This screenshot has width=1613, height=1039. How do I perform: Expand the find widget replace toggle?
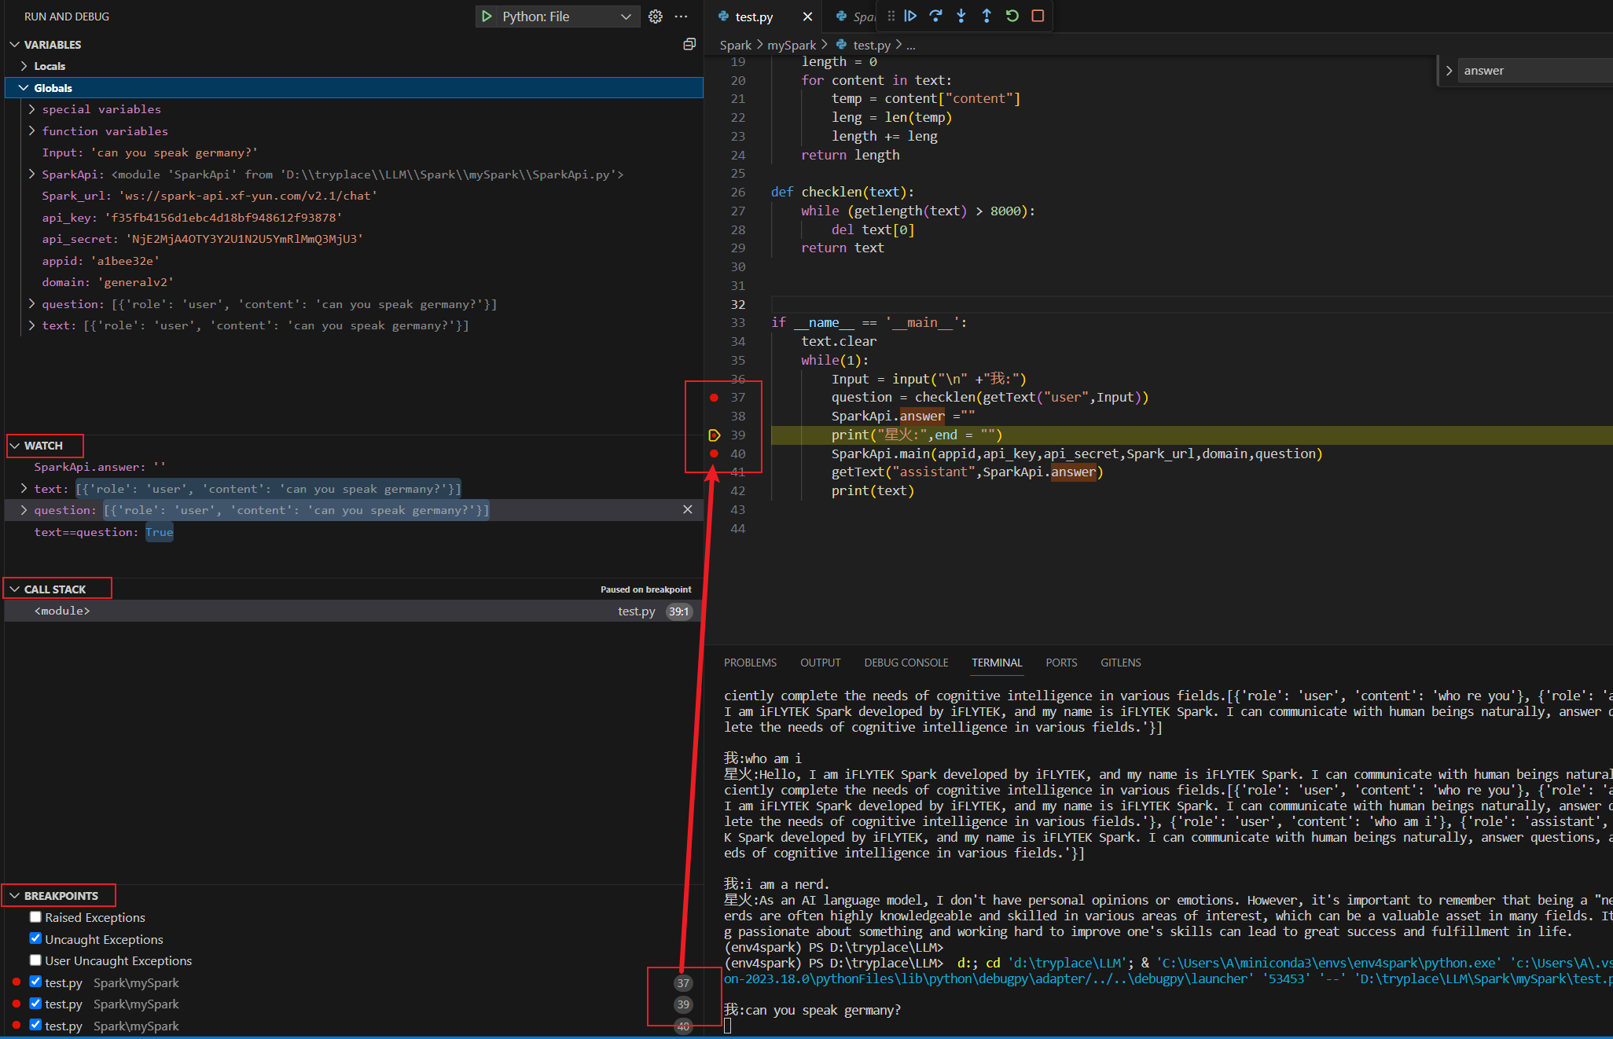tap(1449, 71)
